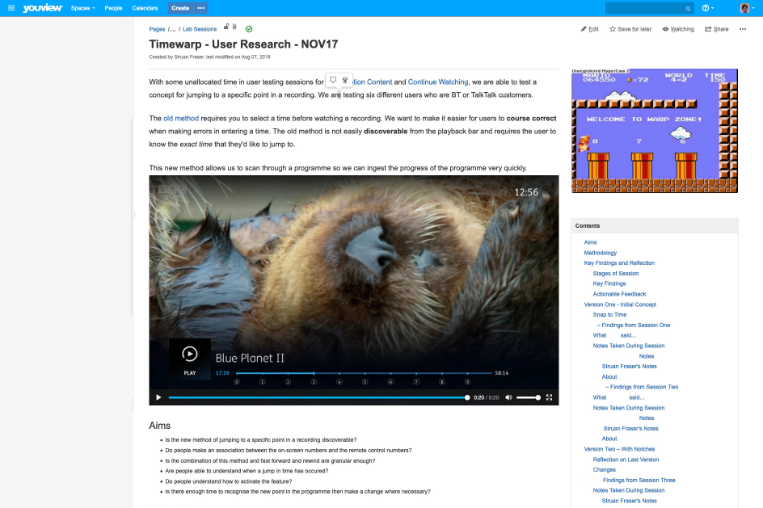Viewport: 763px width, 508px height.
Task: Expand the Spaces dropdown menu
Action: [82, 8]
